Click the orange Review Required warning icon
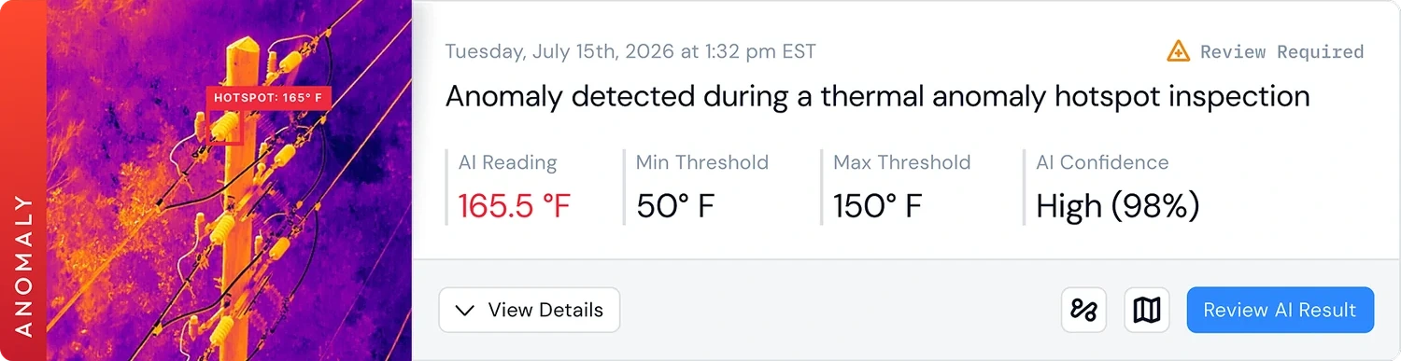1401x361 pixels. (1179, 51)
